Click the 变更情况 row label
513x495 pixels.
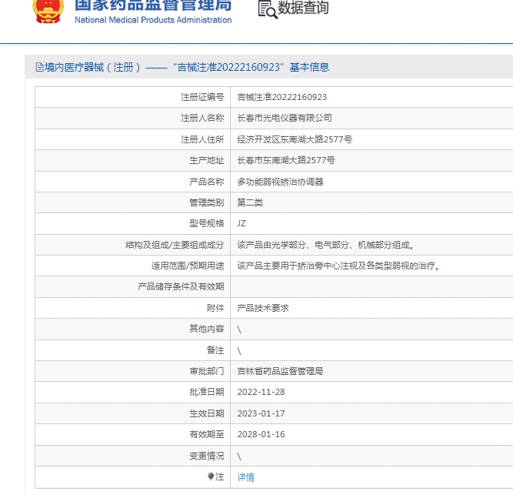(207, 456)
